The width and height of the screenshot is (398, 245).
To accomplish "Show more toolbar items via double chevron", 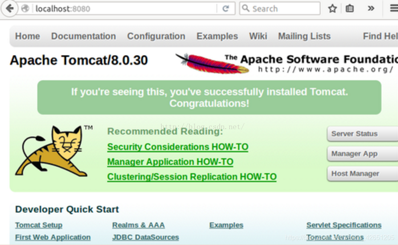I will pyautogui.click(x=371, y=9).
